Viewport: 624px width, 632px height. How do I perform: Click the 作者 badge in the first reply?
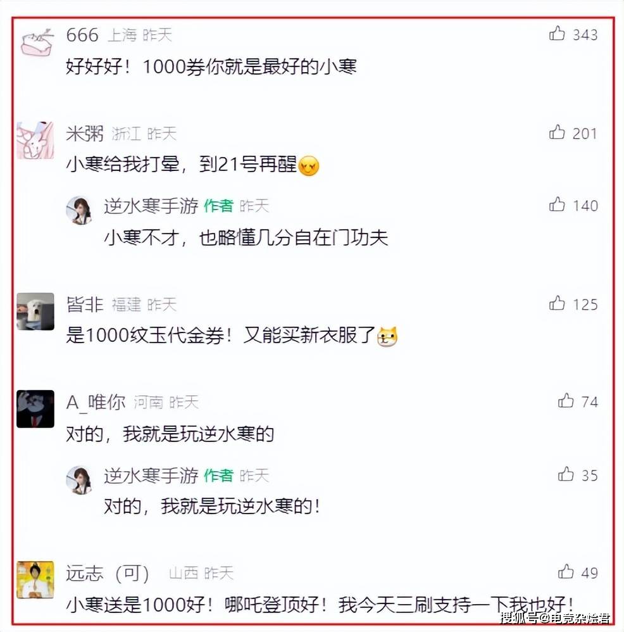tap(218, 206)
